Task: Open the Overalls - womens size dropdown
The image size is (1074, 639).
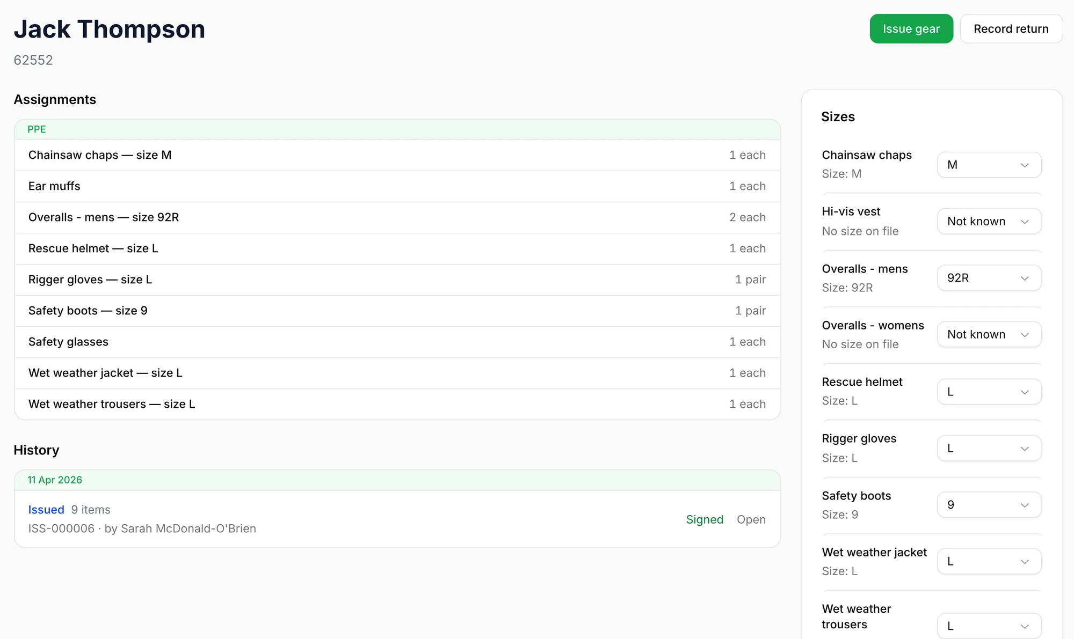Action: point(989,334)
